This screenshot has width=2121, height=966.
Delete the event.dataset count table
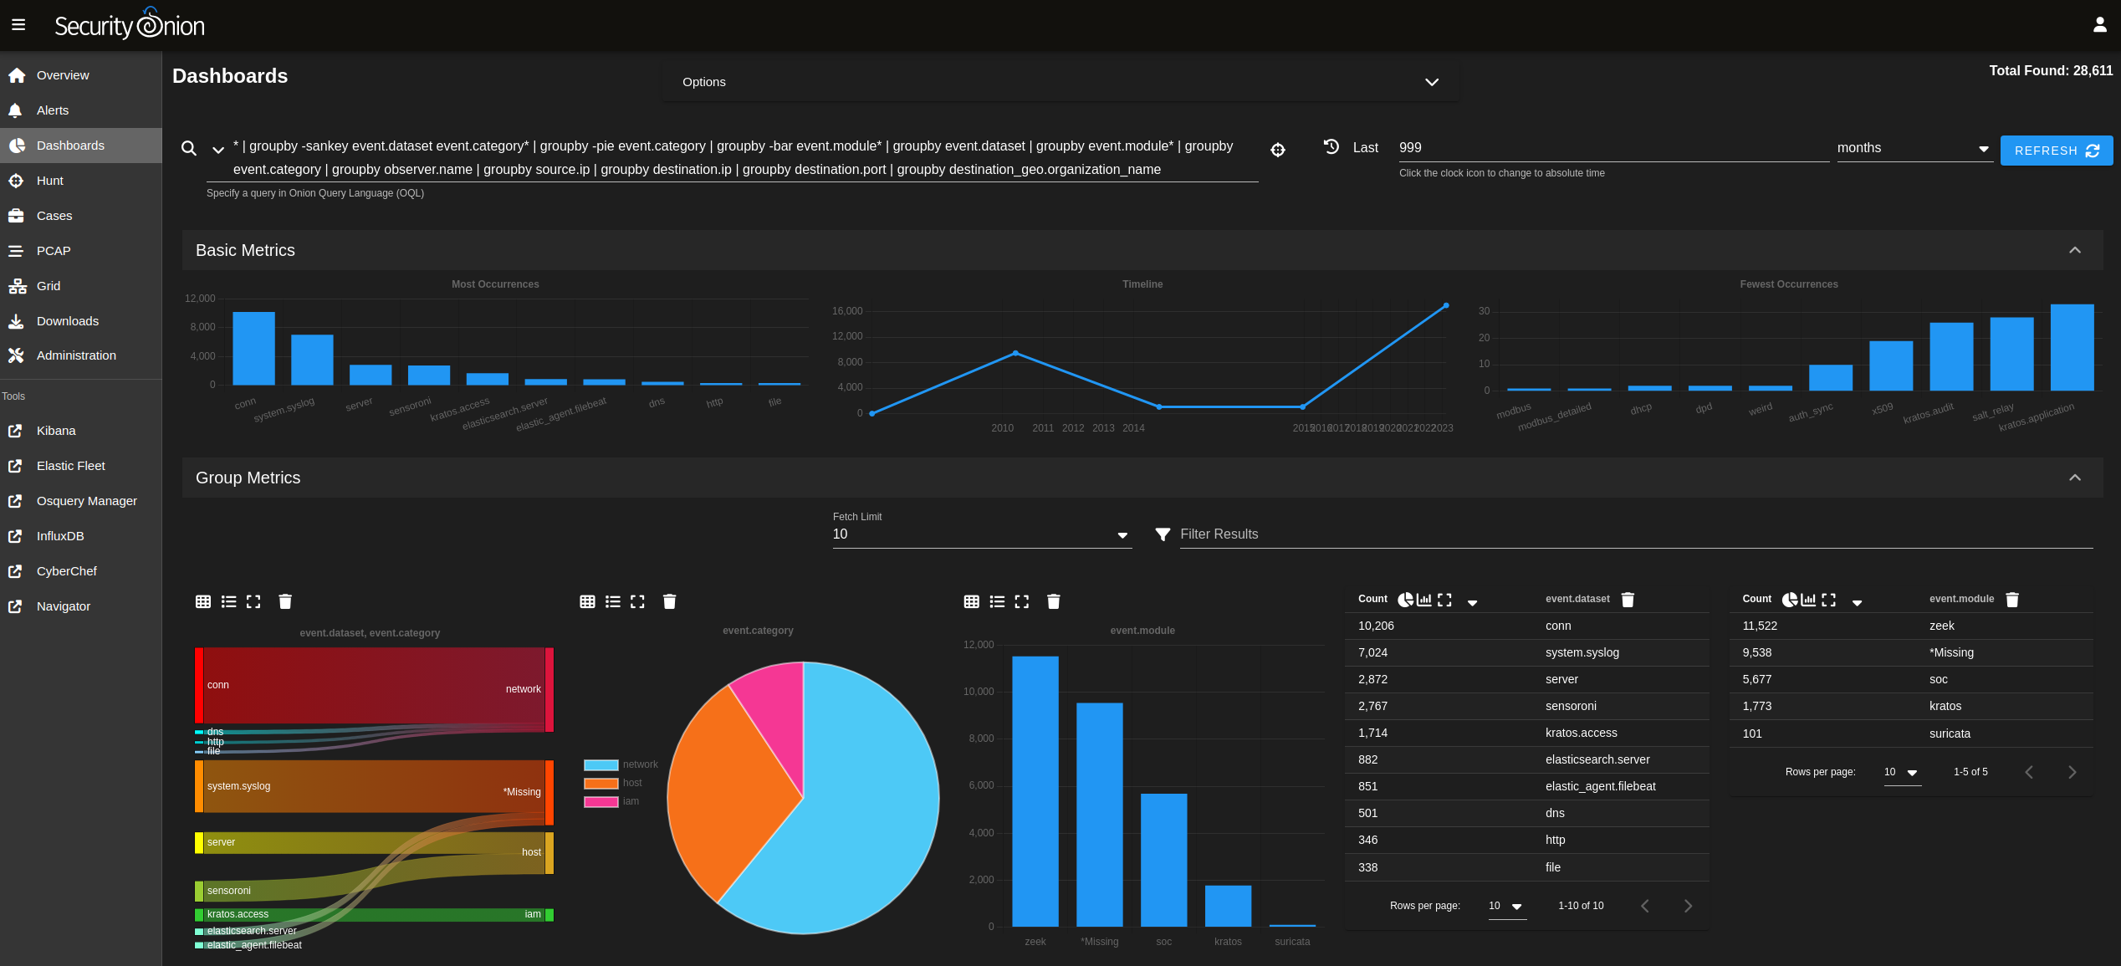[1628, 599]
